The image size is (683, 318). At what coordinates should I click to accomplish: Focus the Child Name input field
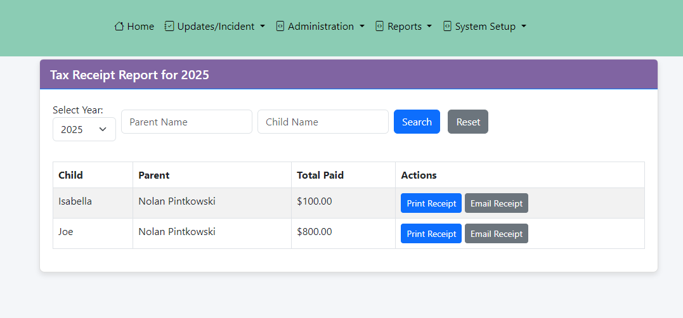click(x=323, y=122)
